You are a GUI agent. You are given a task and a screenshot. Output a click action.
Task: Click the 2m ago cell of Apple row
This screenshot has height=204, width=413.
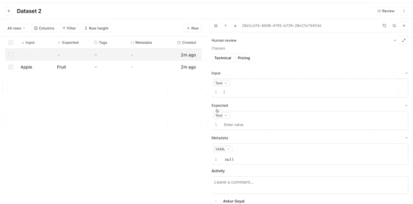(188, 67)
